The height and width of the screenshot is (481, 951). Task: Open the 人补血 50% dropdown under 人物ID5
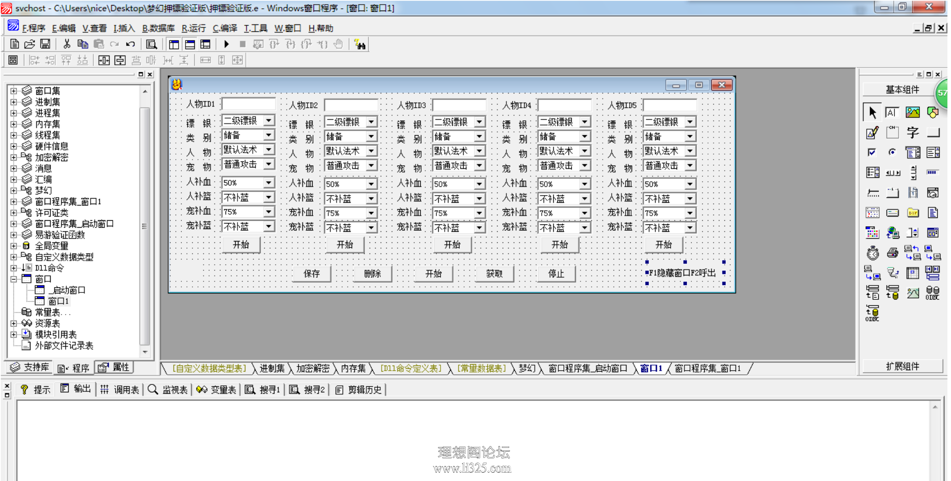(690, 184)
